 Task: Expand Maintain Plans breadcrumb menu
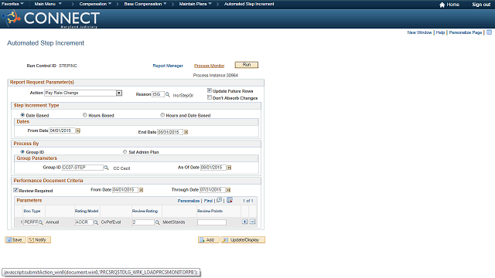pos(196,4)
